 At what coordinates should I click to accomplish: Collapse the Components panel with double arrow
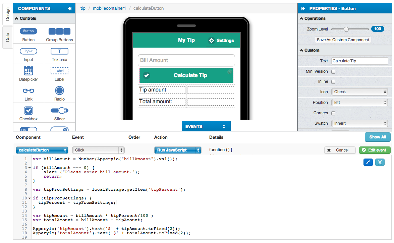(x=69, y=9)
